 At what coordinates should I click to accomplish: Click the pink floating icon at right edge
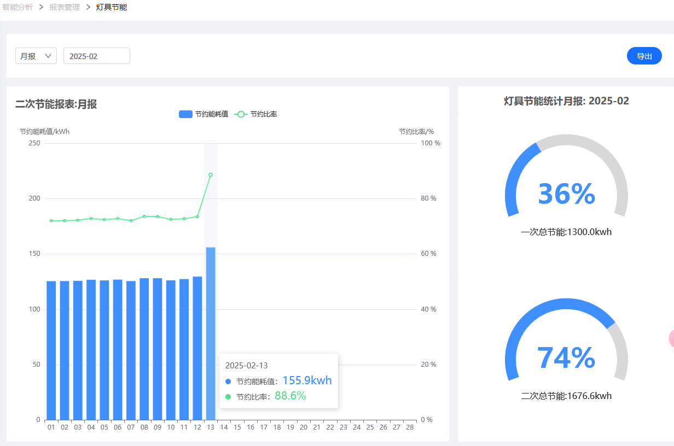[671, 338]
